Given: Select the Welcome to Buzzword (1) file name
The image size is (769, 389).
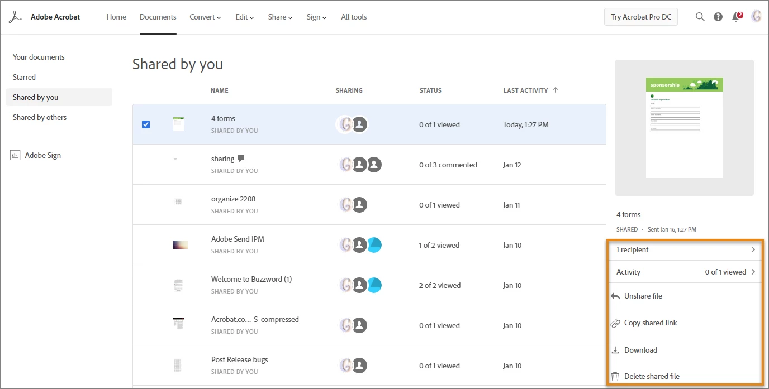Looking at the screenshot, I should 251,279.
